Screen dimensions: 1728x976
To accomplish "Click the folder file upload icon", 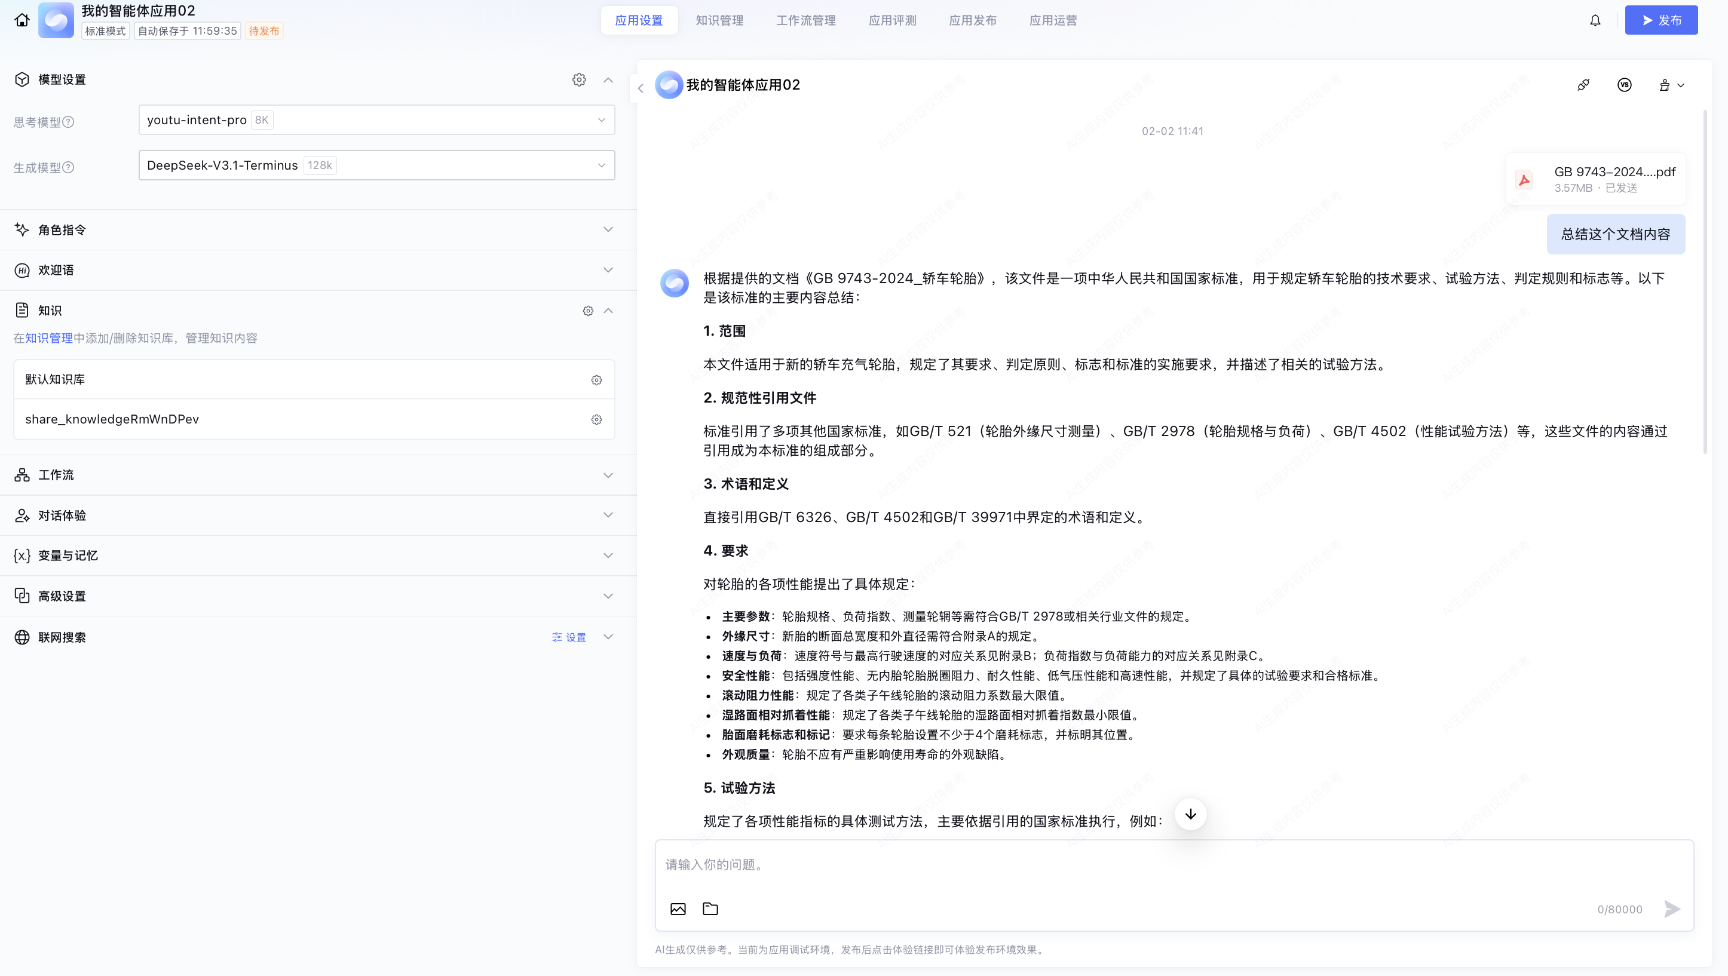I will (x=710, y=909).
